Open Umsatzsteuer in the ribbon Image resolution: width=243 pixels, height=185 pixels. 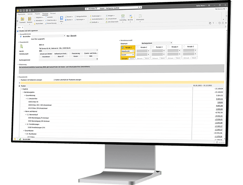111,19
